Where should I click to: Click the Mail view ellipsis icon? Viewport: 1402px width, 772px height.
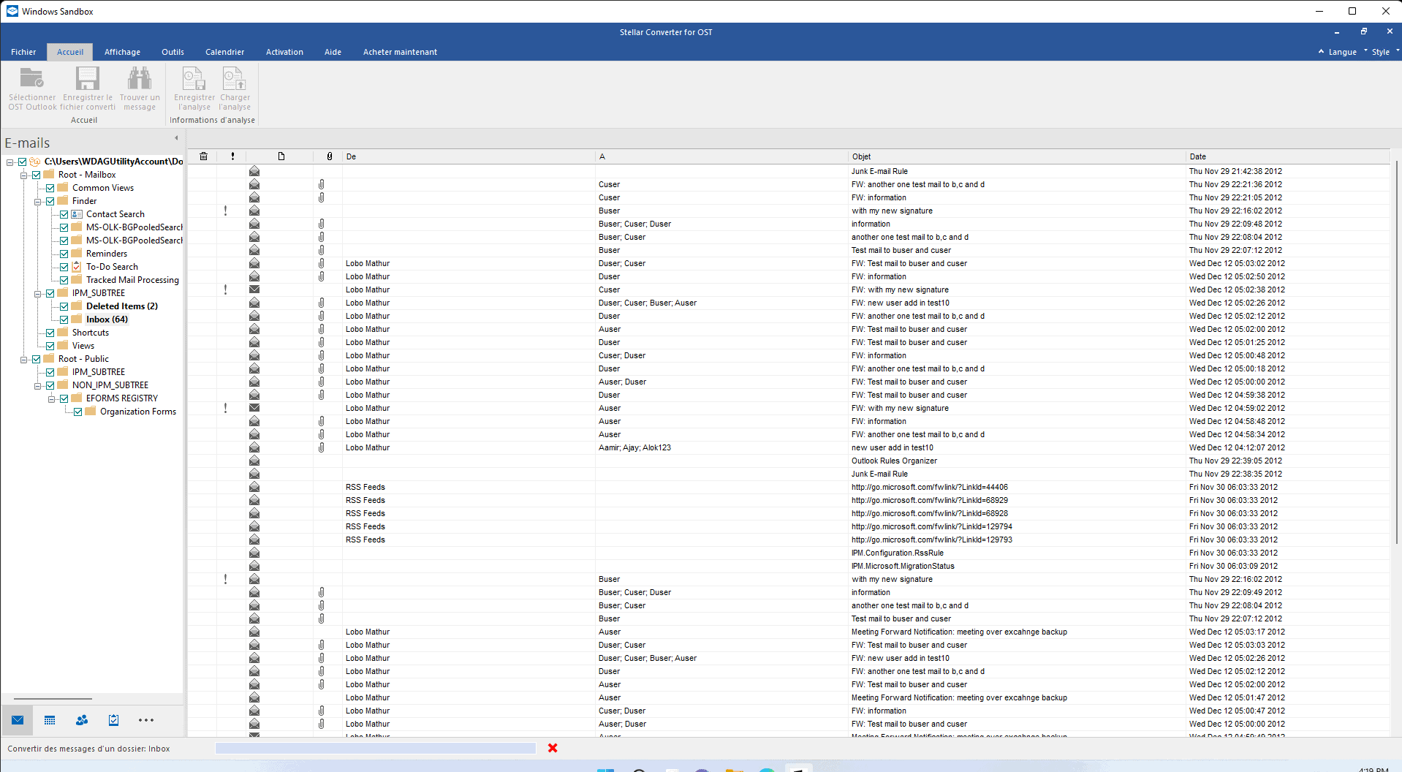pos(145,720)
